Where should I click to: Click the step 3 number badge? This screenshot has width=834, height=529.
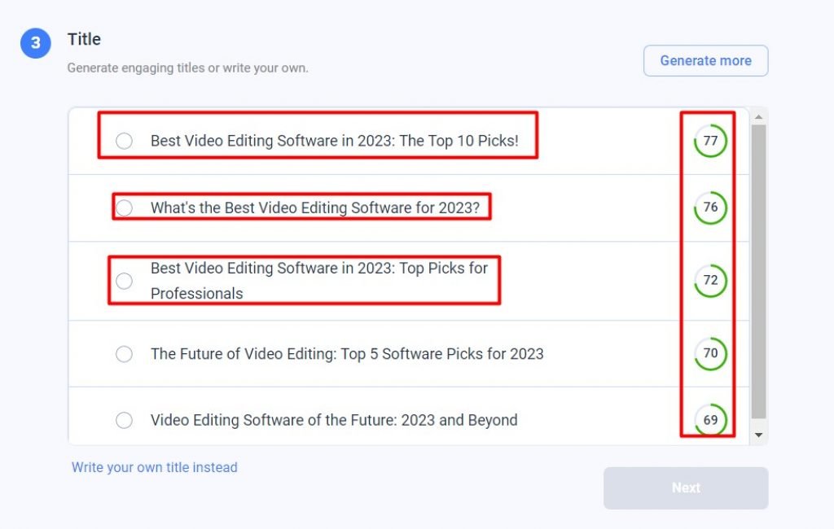[35, 43]
